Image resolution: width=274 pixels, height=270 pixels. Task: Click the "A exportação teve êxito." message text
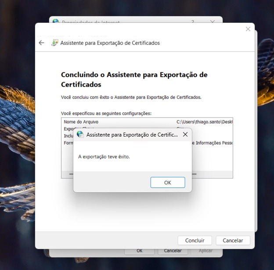[104, 157]
